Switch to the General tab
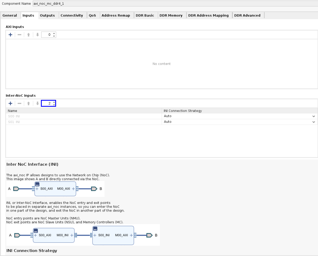 click(x=10, y=16)
